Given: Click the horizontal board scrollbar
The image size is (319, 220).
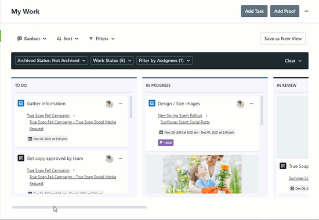Looking at the screenshot, I should tap(79, 207).
